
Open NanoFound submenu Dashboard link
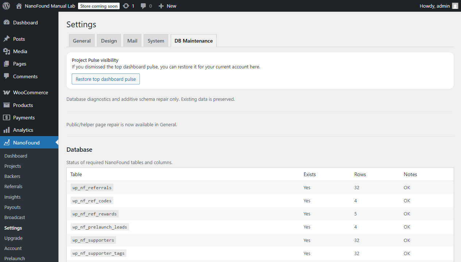click(16, 156)
